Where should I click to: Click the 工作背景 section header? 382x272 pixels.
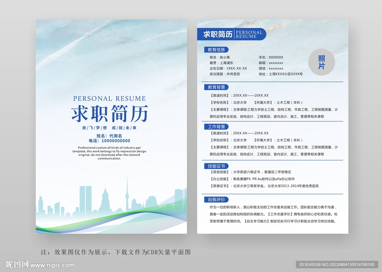[216, 127]
